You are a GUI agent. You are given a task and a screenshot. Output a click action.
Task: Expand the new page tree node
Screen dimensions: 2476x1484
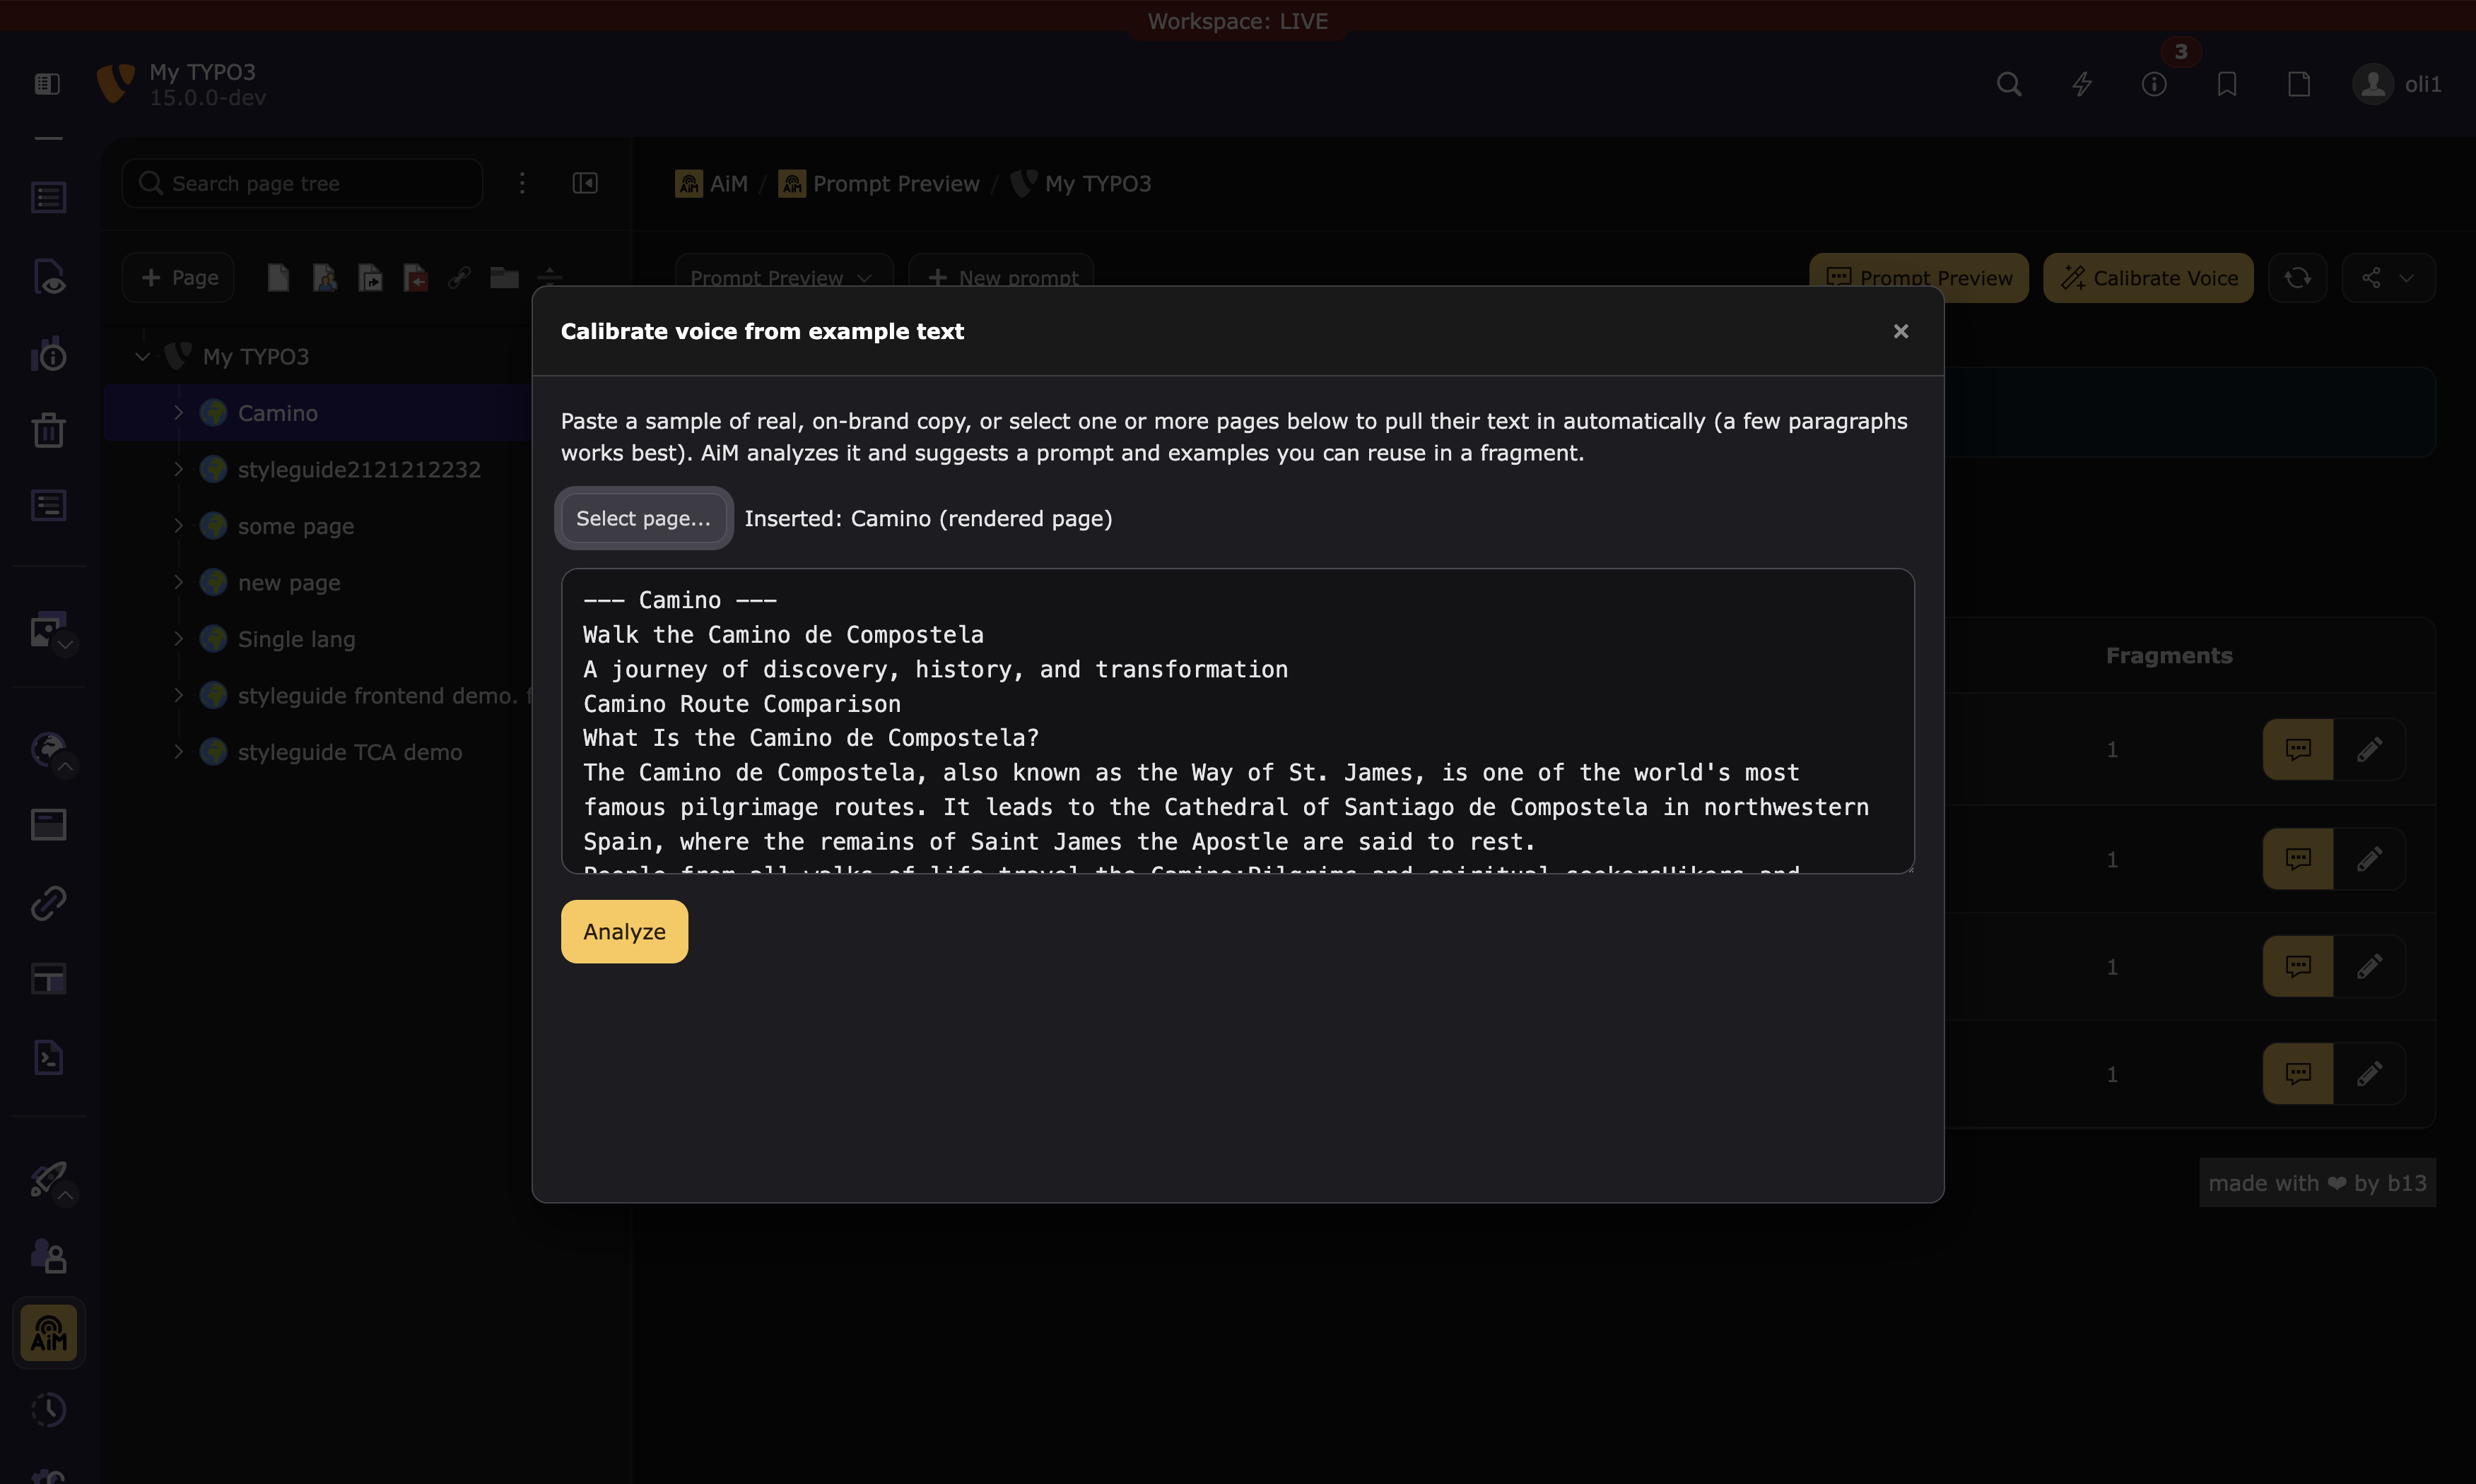[x=178, y=582]
